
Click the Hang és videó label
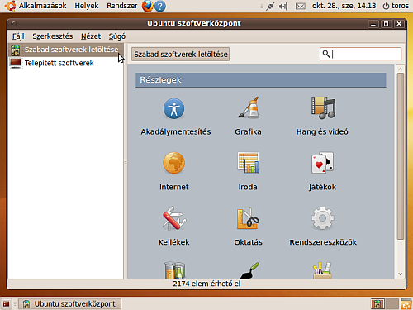322,131
